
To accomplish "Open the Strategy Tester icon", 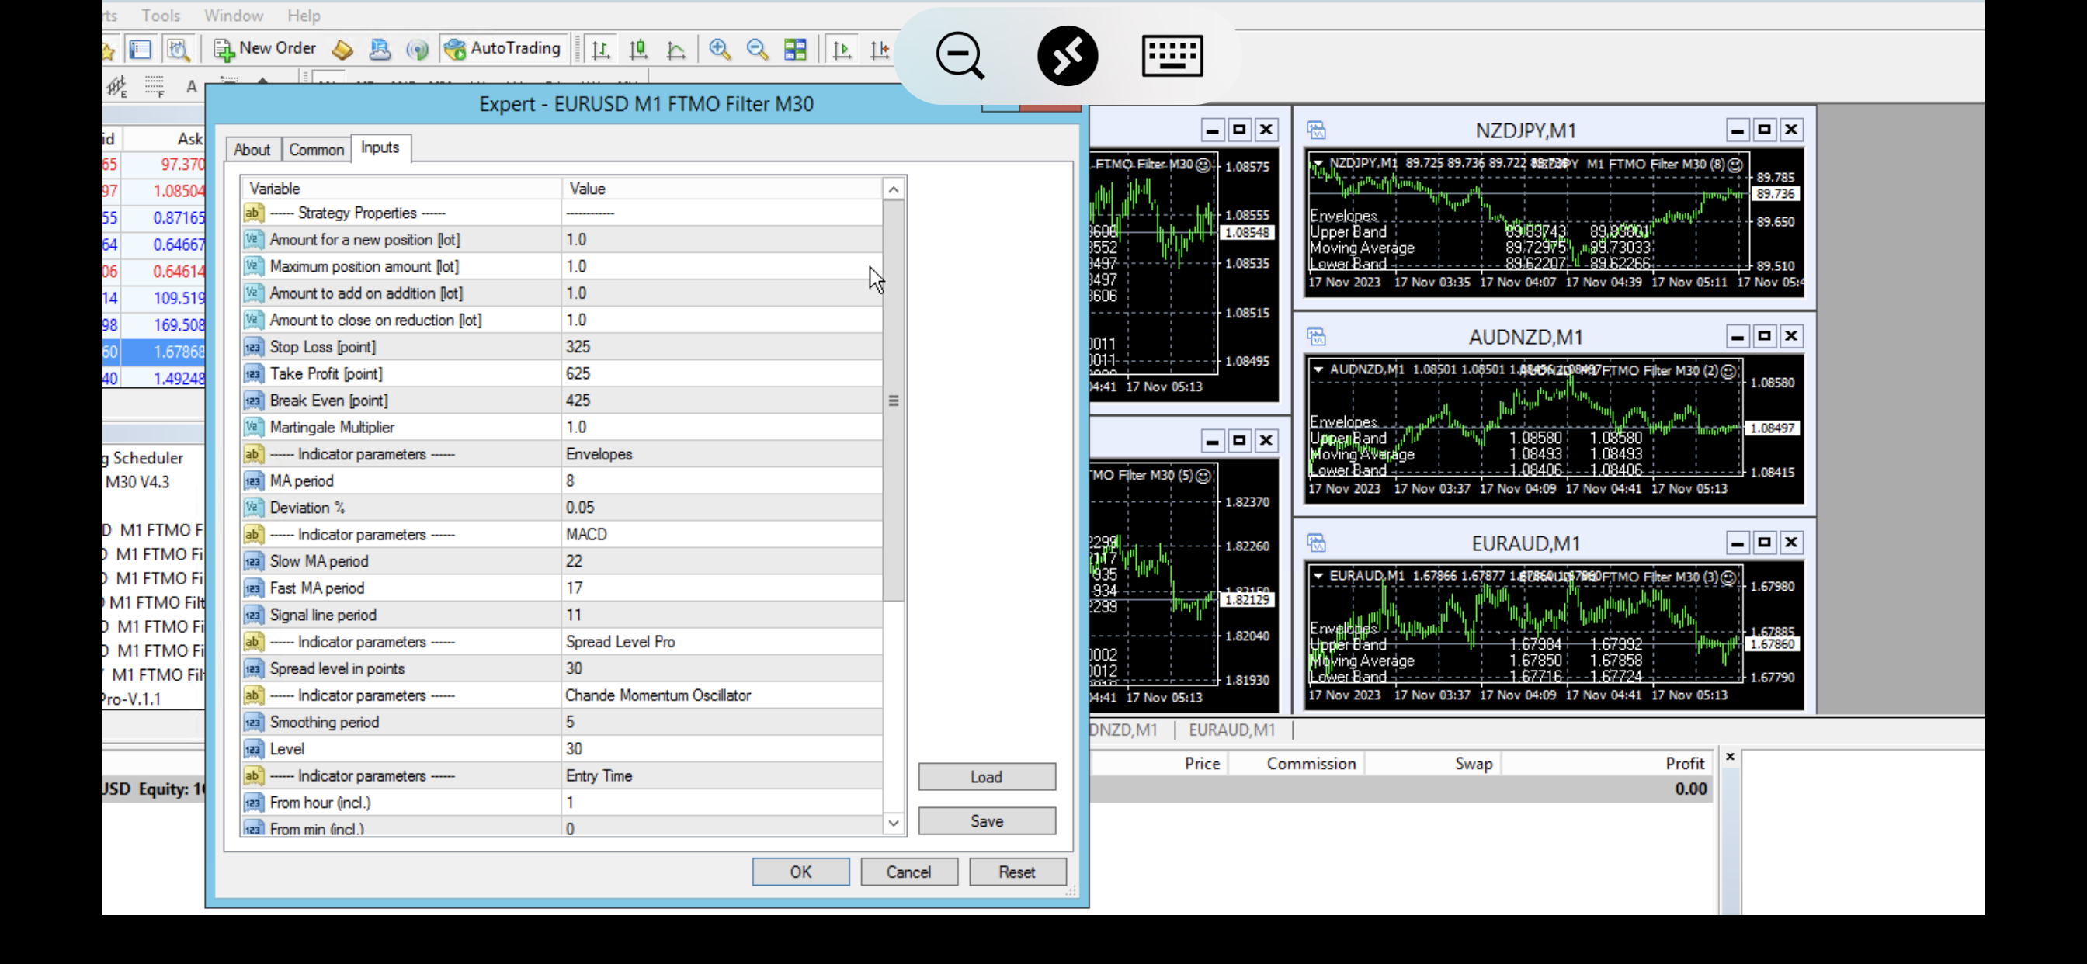I will click(179, 50).
